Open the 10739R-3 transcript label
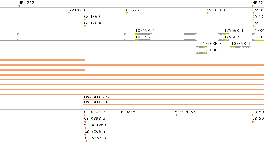The height and width of the screenshot is (143, 264). (x=241, y=44)
